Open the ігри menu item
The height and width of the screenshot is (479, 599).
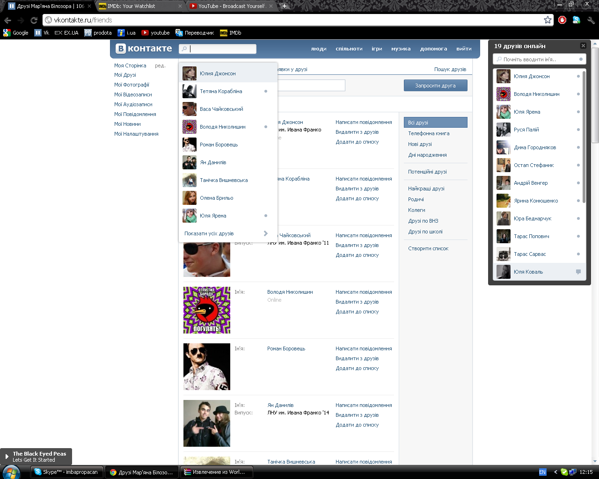[x=377, y=49]
